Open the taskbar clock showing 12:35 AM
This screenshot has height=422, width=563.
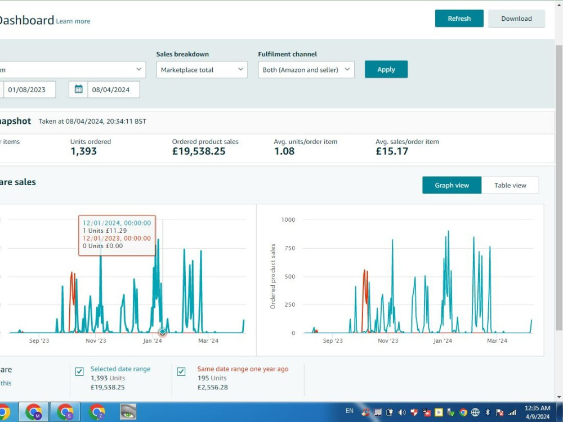[x=537, y=412]
